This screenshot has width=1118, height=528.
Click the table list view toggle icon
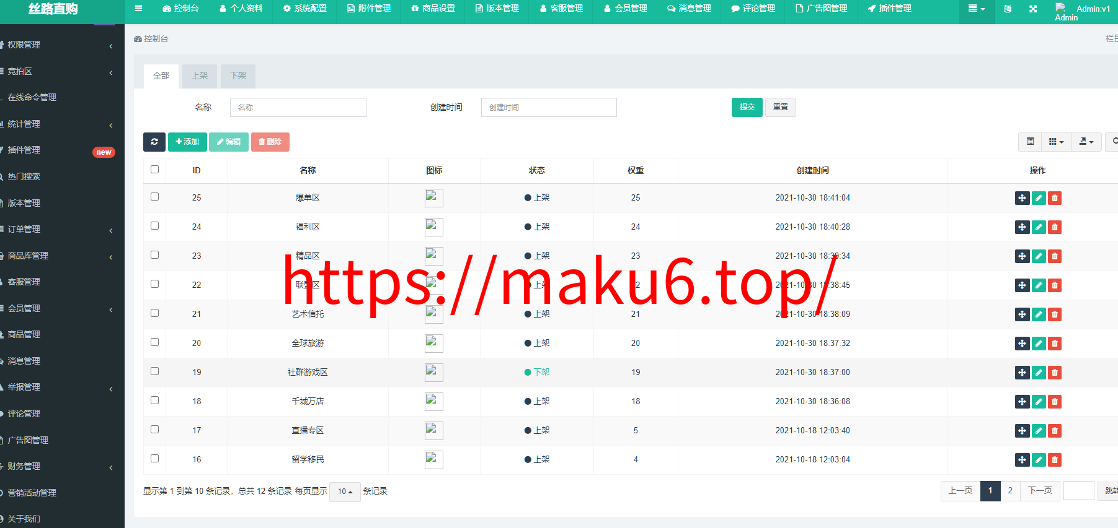point(1030,142)
